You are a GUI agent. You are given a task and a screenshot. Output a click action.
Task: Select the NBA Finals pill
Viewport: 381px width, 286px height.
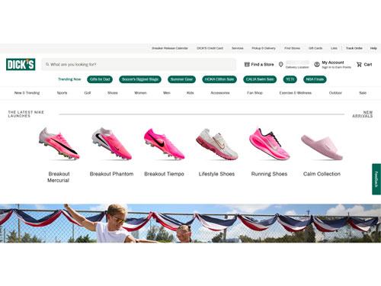click(315, 79)
